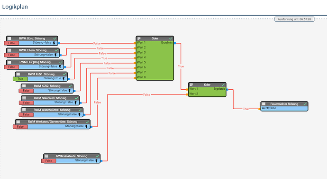
Task: Click the list icon on RWM KiZi1: Störung node
Action: [x=18, y=74]
